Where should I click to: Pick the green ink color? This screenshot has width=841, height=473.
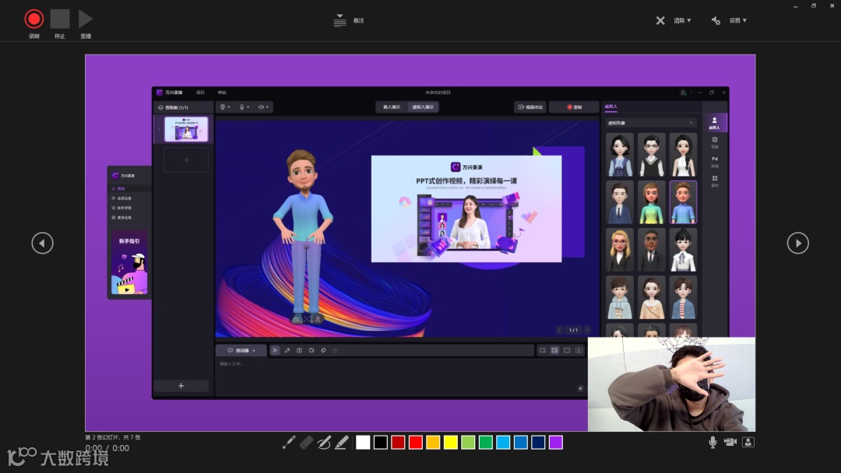pyautogui.click(x=485, y=443)
